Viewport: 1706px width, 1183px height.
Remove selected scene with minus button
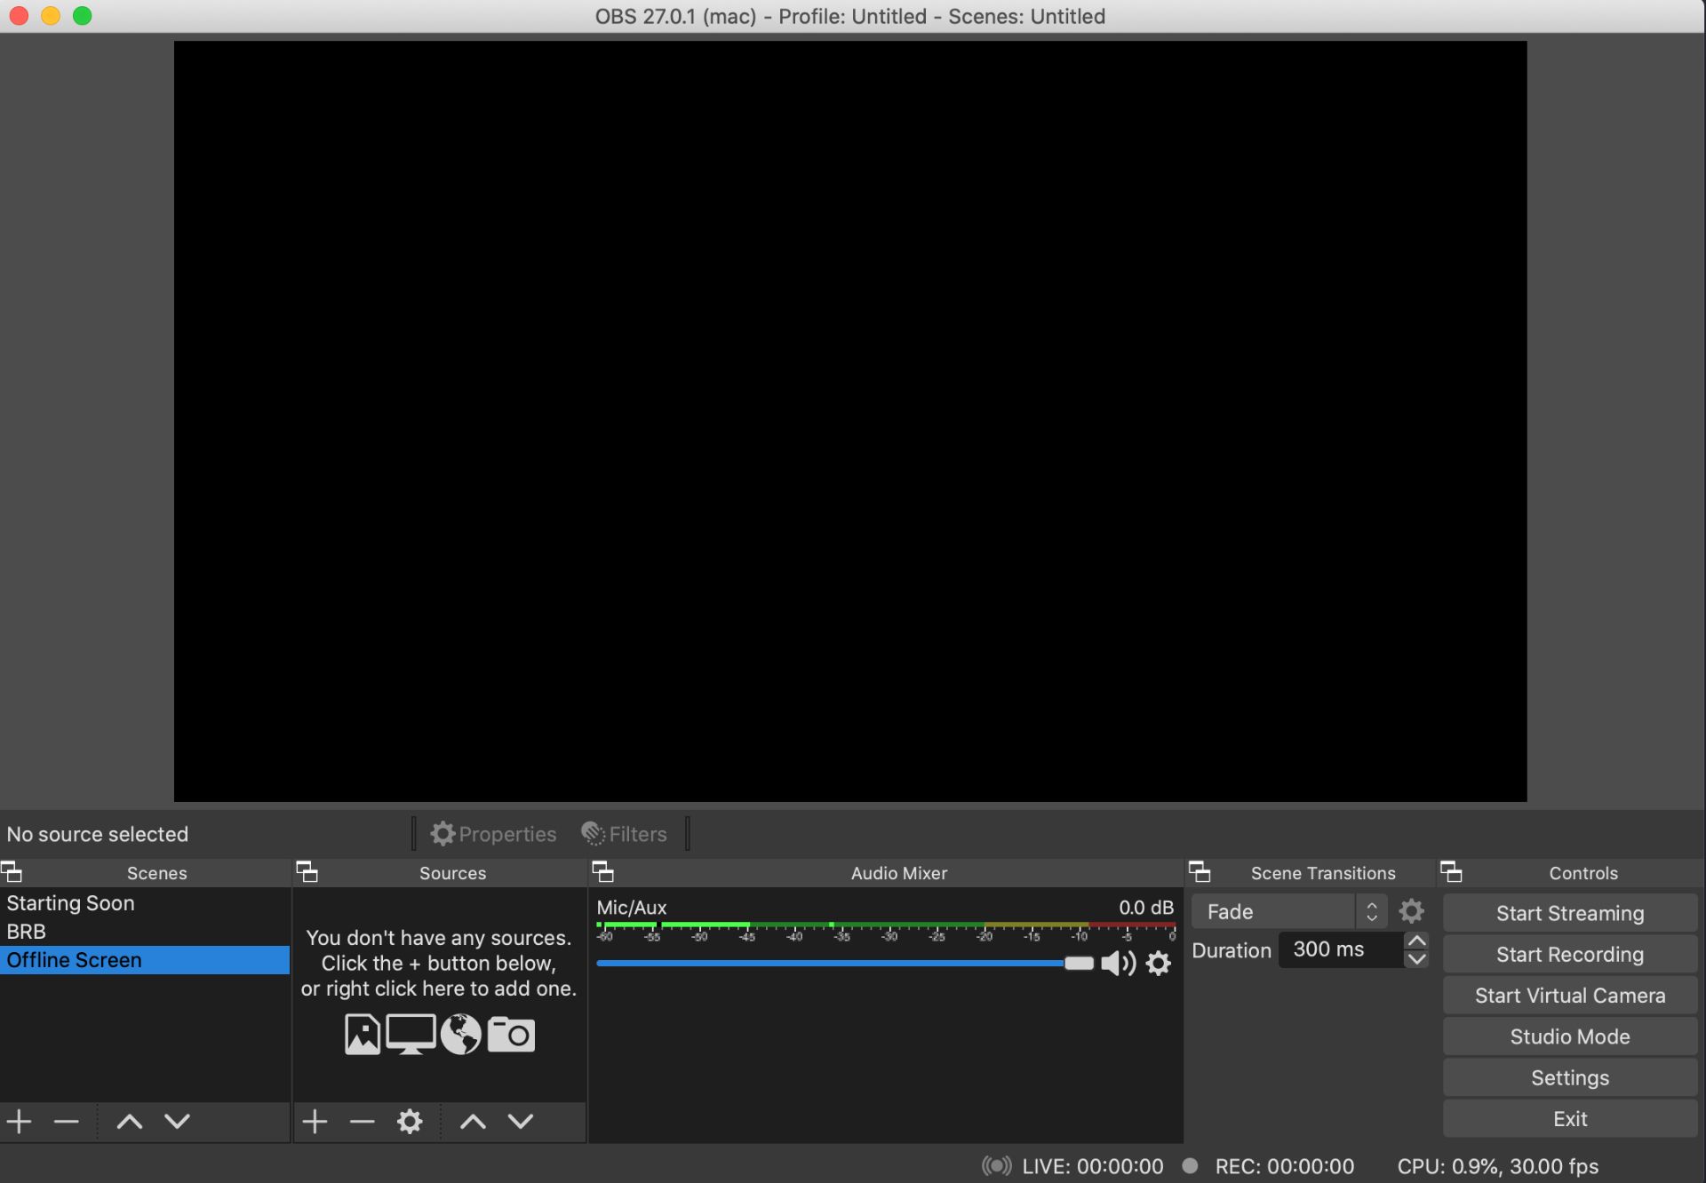coord(67,1122)
